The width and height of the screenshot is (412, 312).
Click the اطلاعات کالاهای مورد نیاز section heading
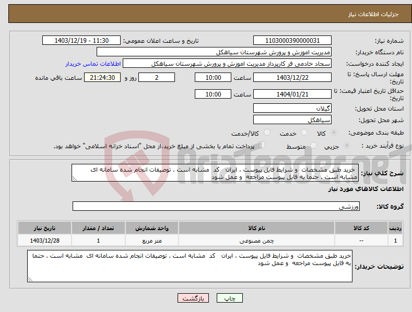[x=366, y=189]
